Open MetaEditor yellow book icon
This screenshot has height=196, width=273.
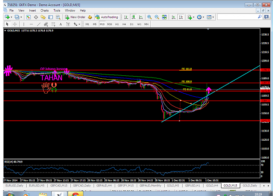90,17
